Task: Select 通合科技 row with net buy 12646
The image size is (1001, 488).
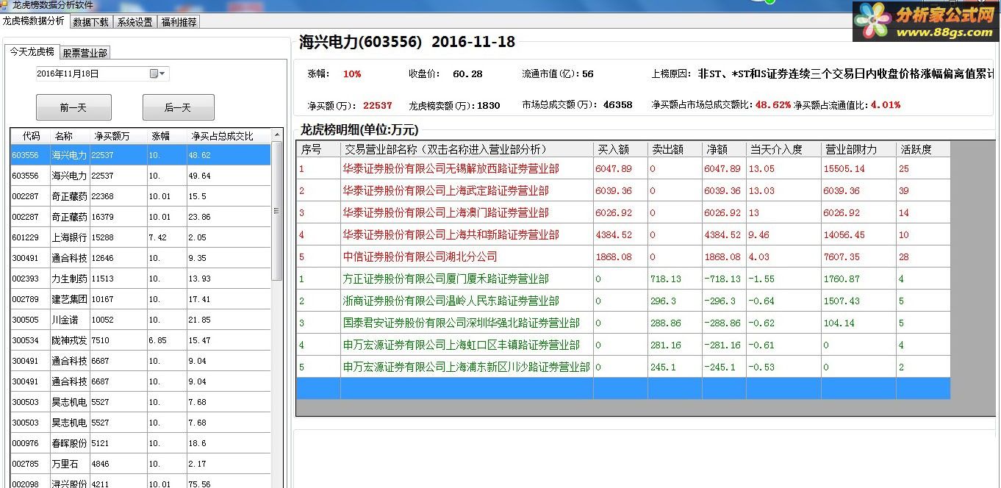Action: pos(140,258)
